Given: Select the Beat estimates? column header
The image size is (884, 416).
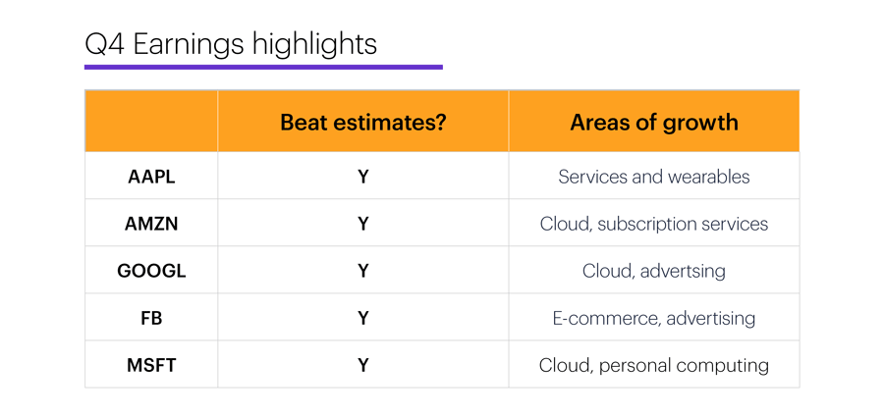Looking at the screenshot, I should [x=363, y=122].
